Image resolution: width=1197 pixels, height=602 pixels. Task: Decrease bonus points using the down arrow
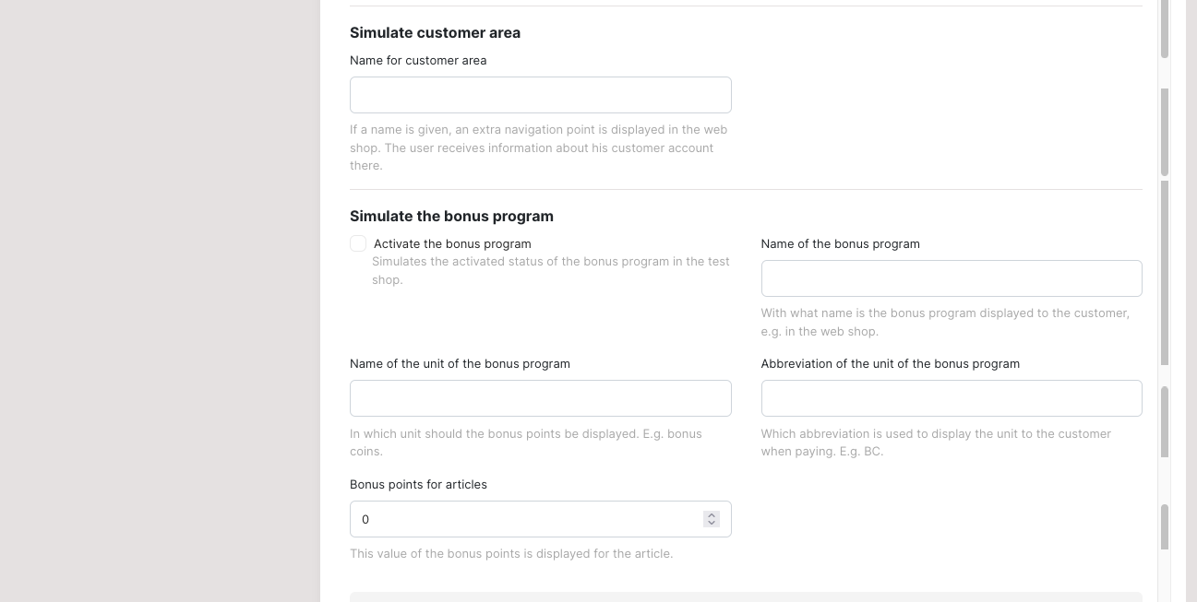(712, 524)
